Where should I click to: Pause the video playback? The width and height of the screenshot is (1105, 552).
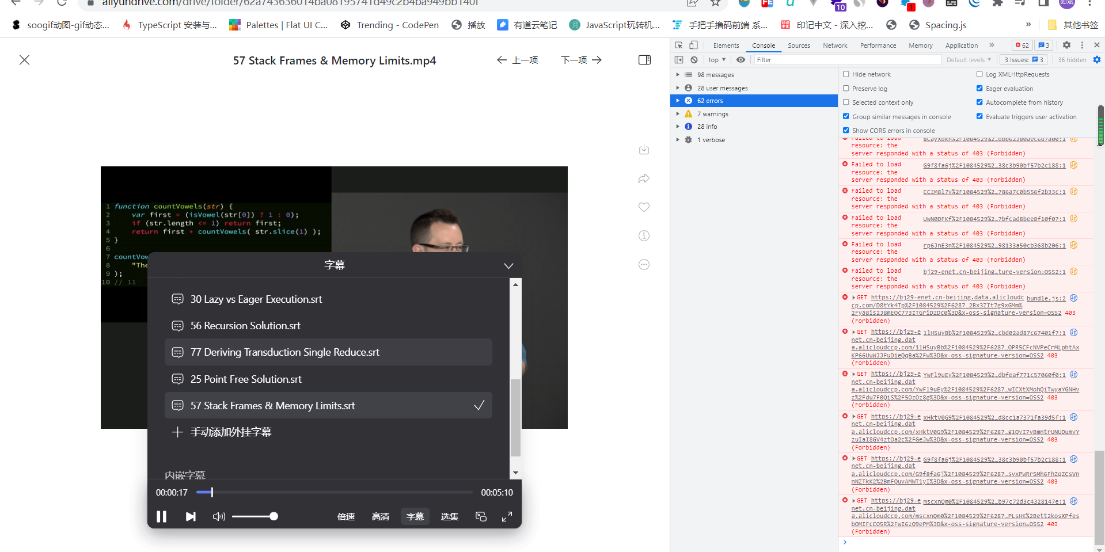click(161, 516)
